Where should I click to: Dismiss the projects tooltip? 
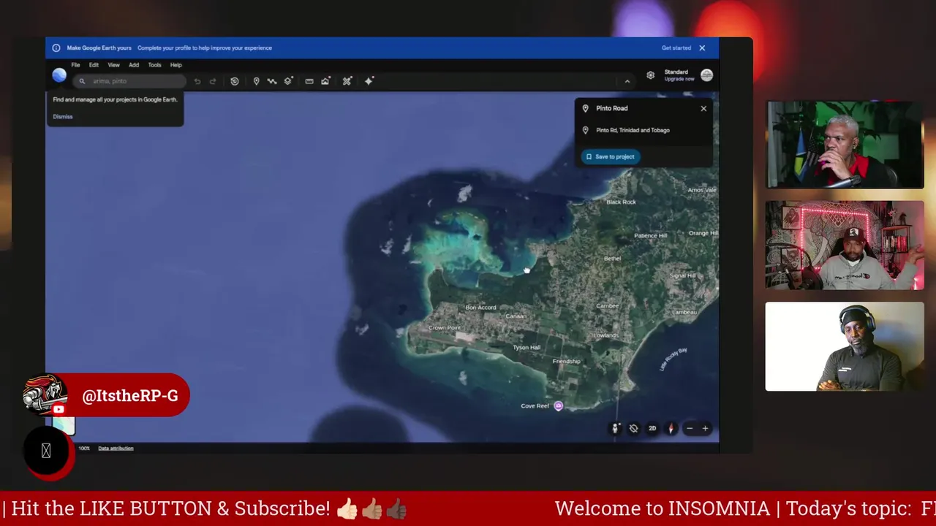[63, 117]
